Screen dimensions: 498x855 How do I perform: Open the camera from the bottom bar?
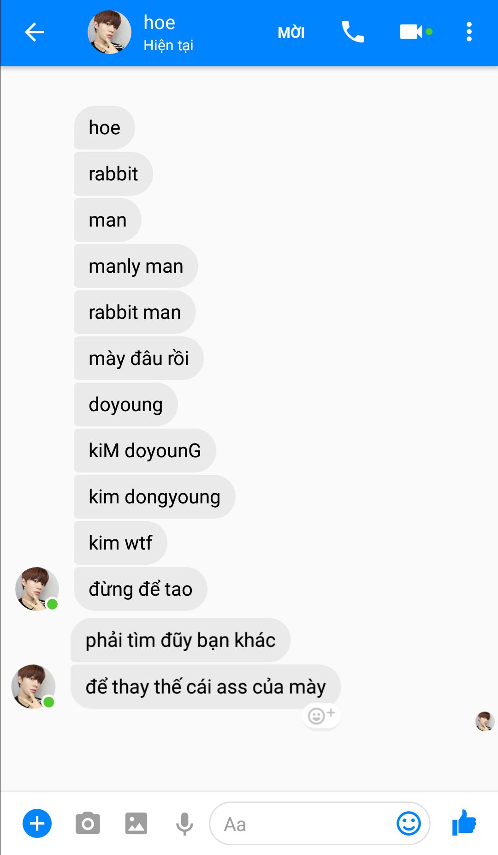coord(88,824)
